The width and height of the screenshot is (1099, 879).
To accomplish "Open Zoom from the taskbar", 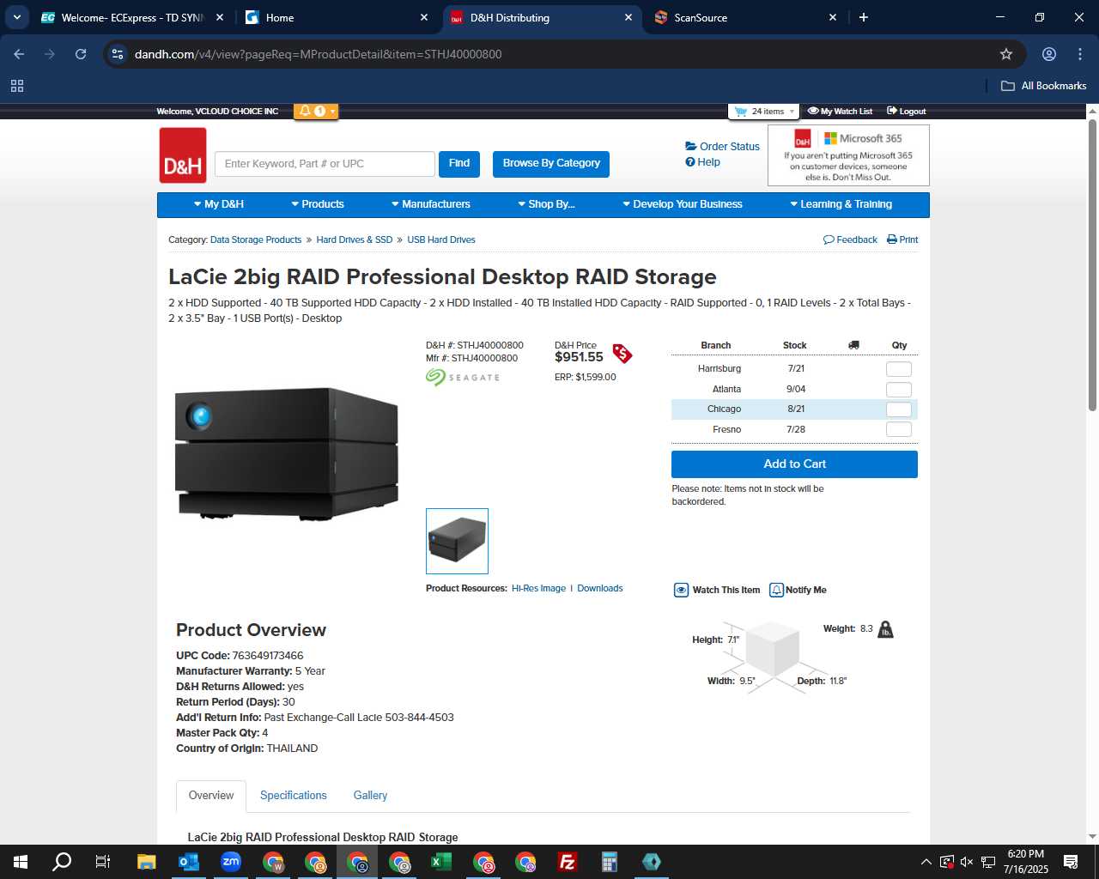I will coord(231,862).
